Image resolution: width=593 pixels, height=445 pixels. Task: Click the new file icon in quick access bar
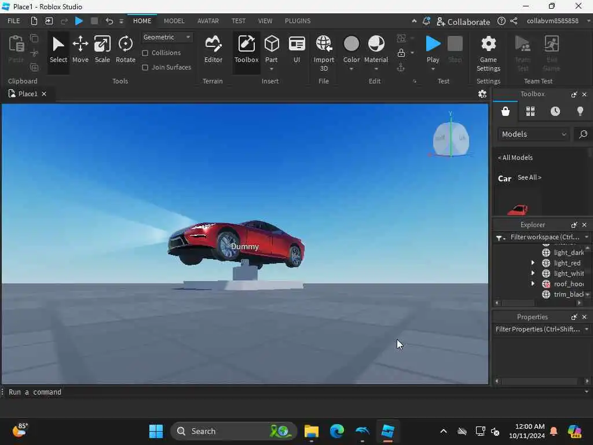34,21
